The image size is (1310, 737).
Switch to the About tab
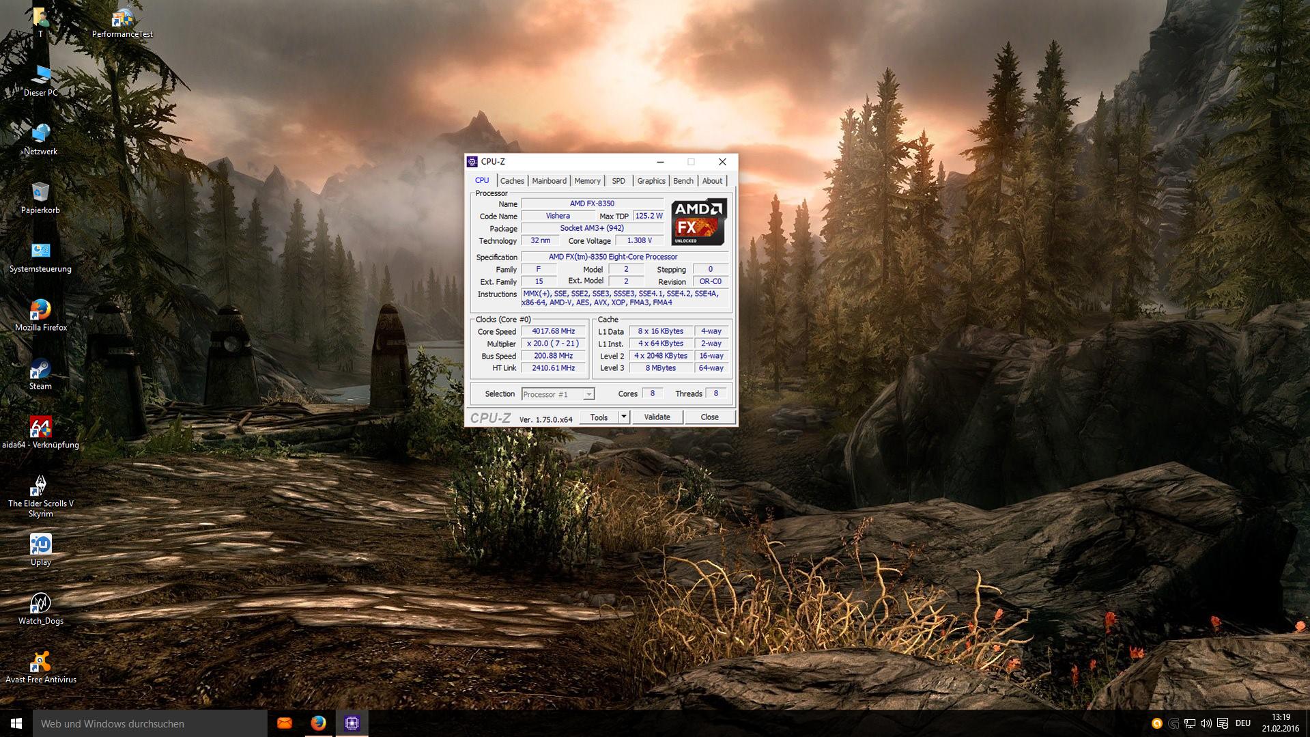tap(712, 181)
